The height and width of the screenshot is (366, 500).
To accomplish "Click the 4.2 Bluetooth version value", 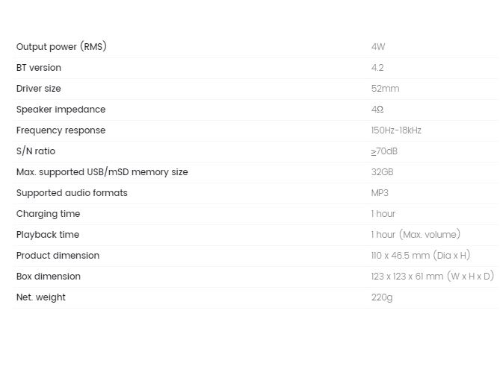I will pos(377,68).
